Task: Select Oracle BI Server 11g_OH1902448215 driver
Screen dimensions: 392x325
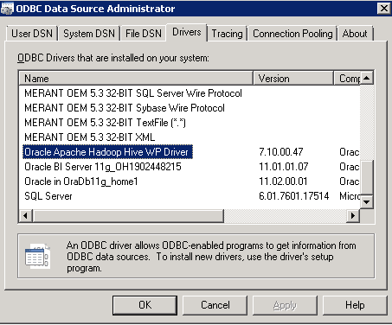Action: click(x=103, y=167)
